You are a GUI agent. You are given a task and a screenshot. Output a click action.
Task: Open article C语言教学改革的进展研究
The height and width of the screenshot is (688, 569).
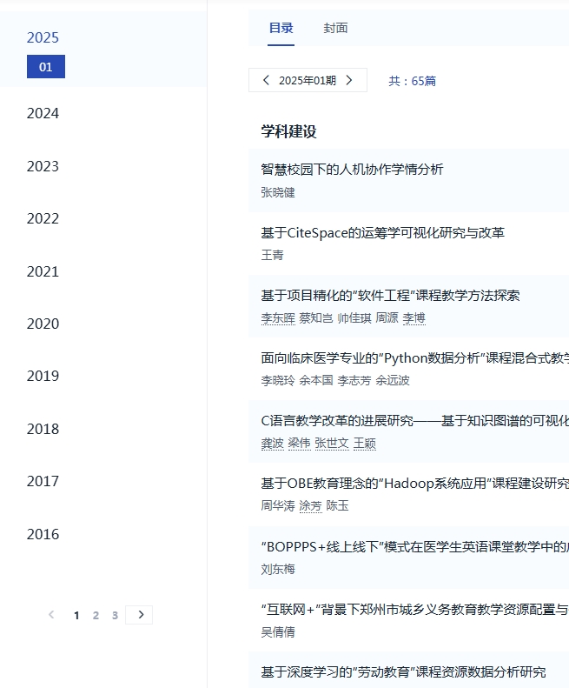click(x=414, y=421)
